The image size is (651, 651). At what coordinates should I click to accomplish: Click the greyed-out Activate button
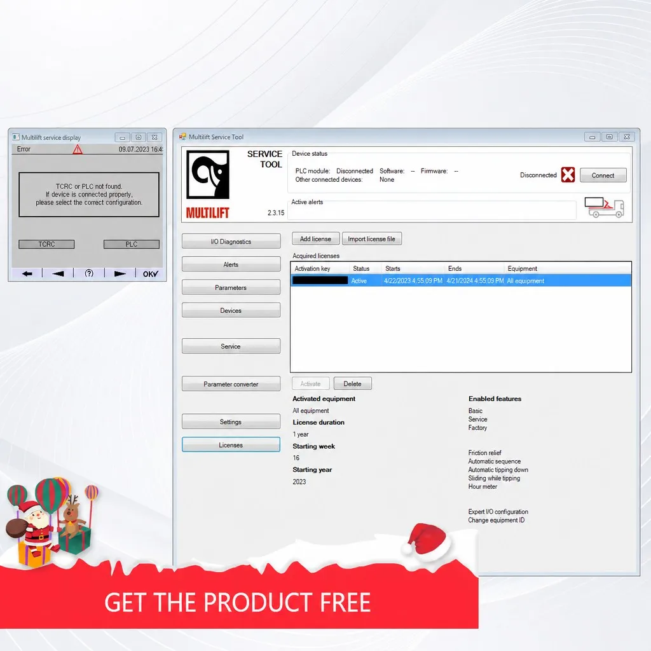click(310, 383)
